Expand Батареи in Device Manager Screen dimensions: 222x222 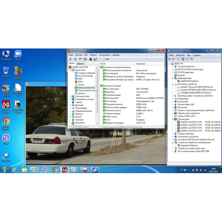(x=173, y=75)
